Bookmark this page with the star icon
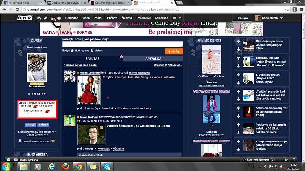The image size is (305, 171). [287, 9]
